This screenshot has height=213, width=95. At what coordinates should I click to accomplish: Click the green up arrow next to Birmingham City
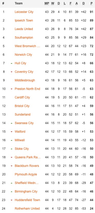[12, 192]
